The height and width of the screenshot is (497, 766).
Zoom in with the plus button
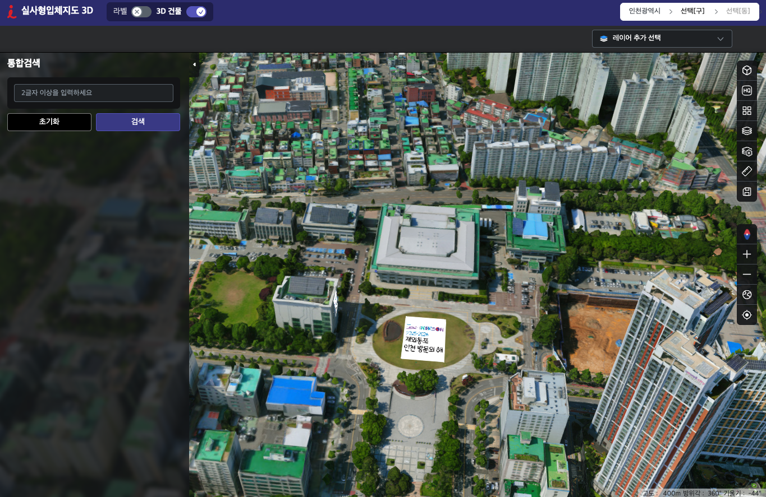click(746, 254)
